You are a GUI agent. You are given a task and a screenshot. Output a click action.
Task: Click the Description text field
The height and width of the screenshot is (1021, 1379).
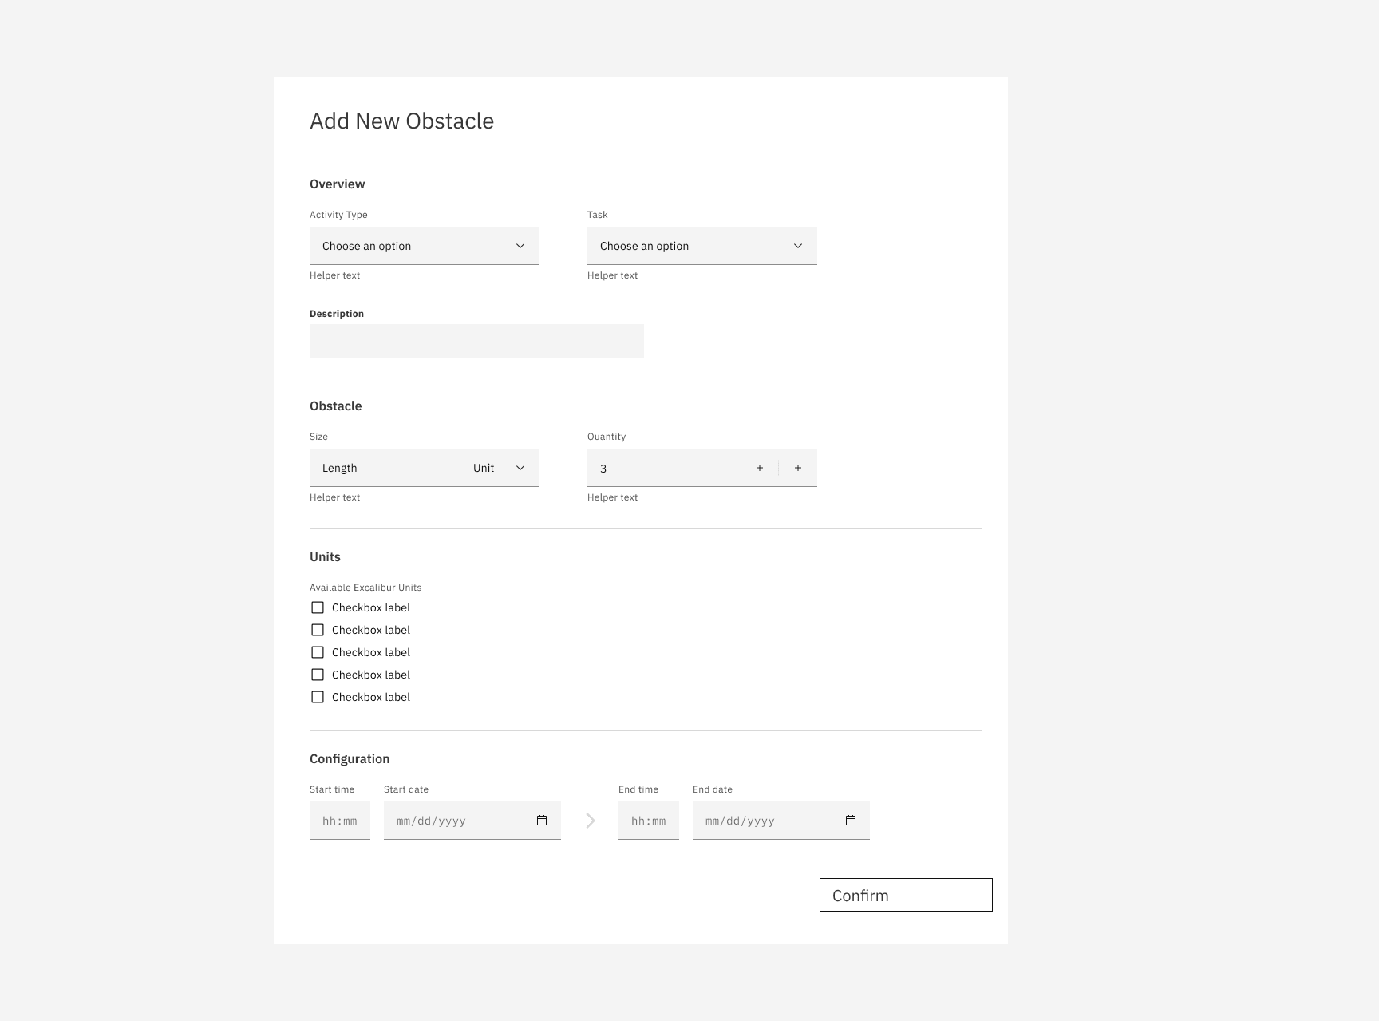click(476, 341)
